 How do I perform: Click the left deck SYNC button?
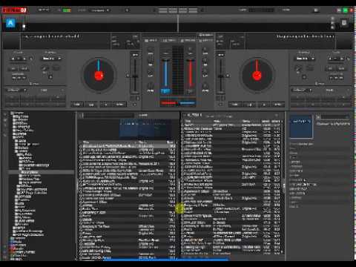(119, 105)
